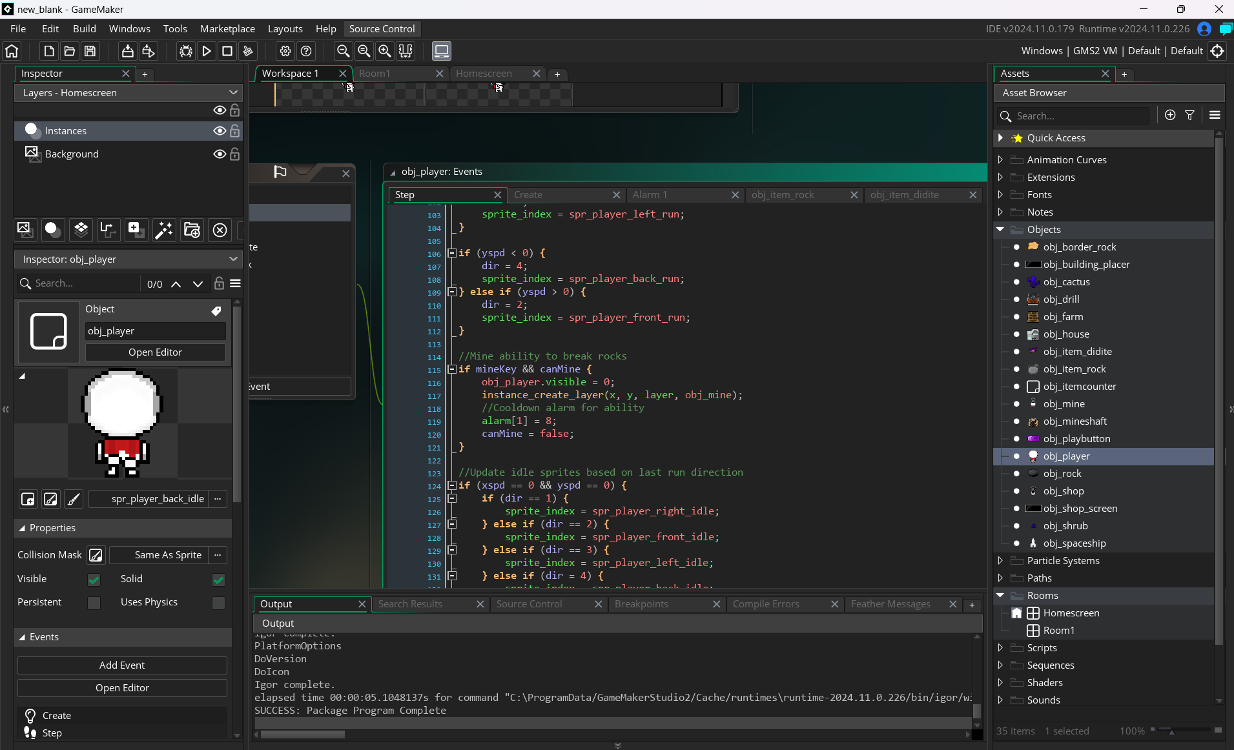Click the Zoom In magnifier icon
This screenshot has width=1234, height=750.
[385, 51]
